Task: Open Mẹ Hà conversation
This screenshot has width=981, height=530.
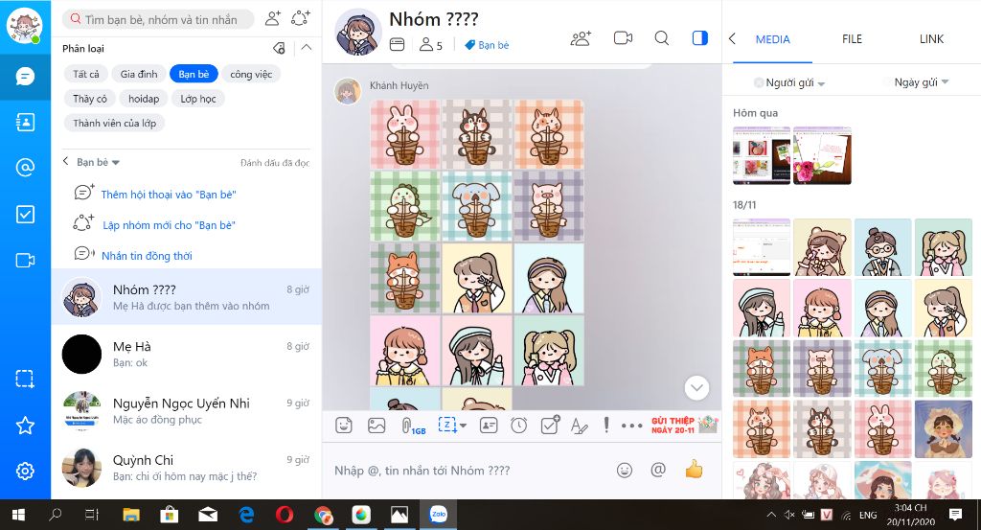Action: tap(187, 354)
